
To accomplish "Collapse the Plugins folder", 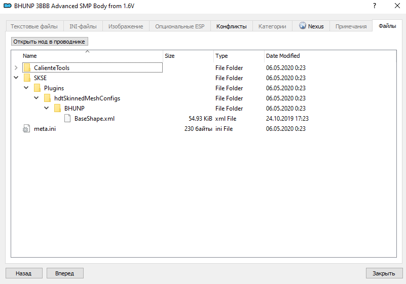I will (x=26, y=88).
